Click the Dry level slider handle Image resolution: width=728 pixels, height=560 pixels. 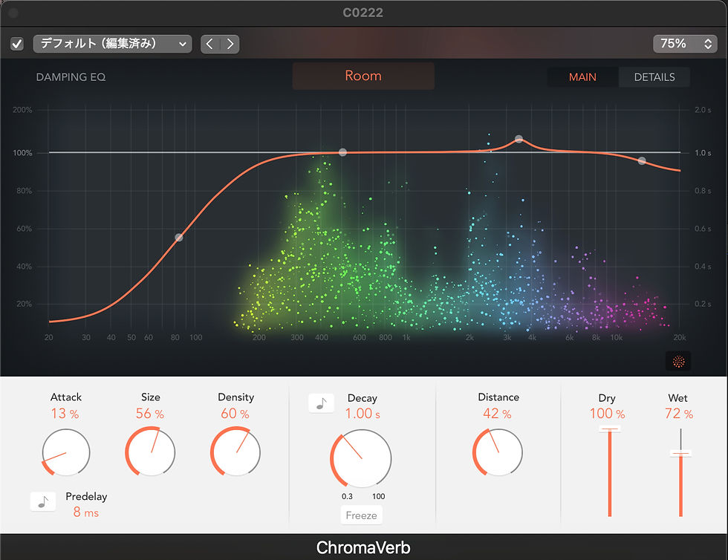click(609, 429)
